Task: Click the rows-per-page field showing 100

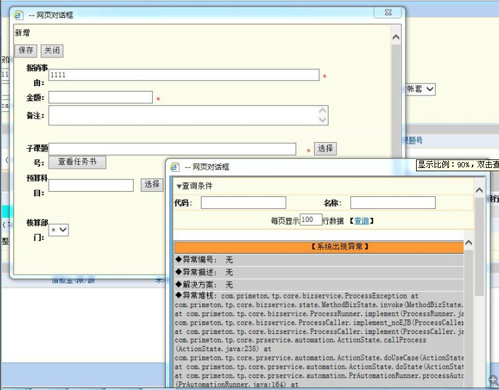Action: pos(311,220)
